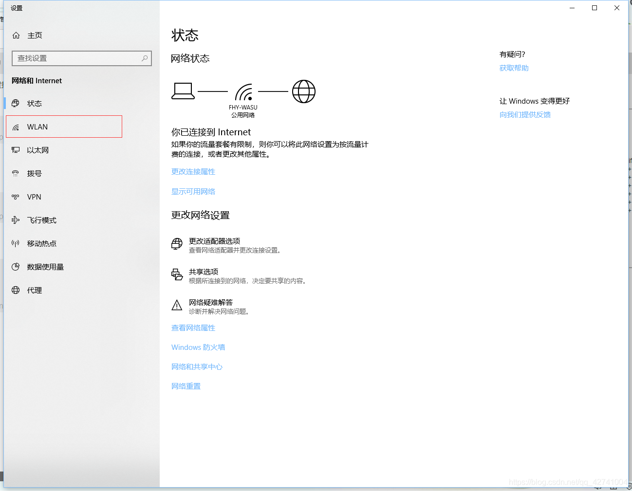Click the 查找设置 search field
Image resolution: width=632 pixels, height=491 pixels.
82,58
